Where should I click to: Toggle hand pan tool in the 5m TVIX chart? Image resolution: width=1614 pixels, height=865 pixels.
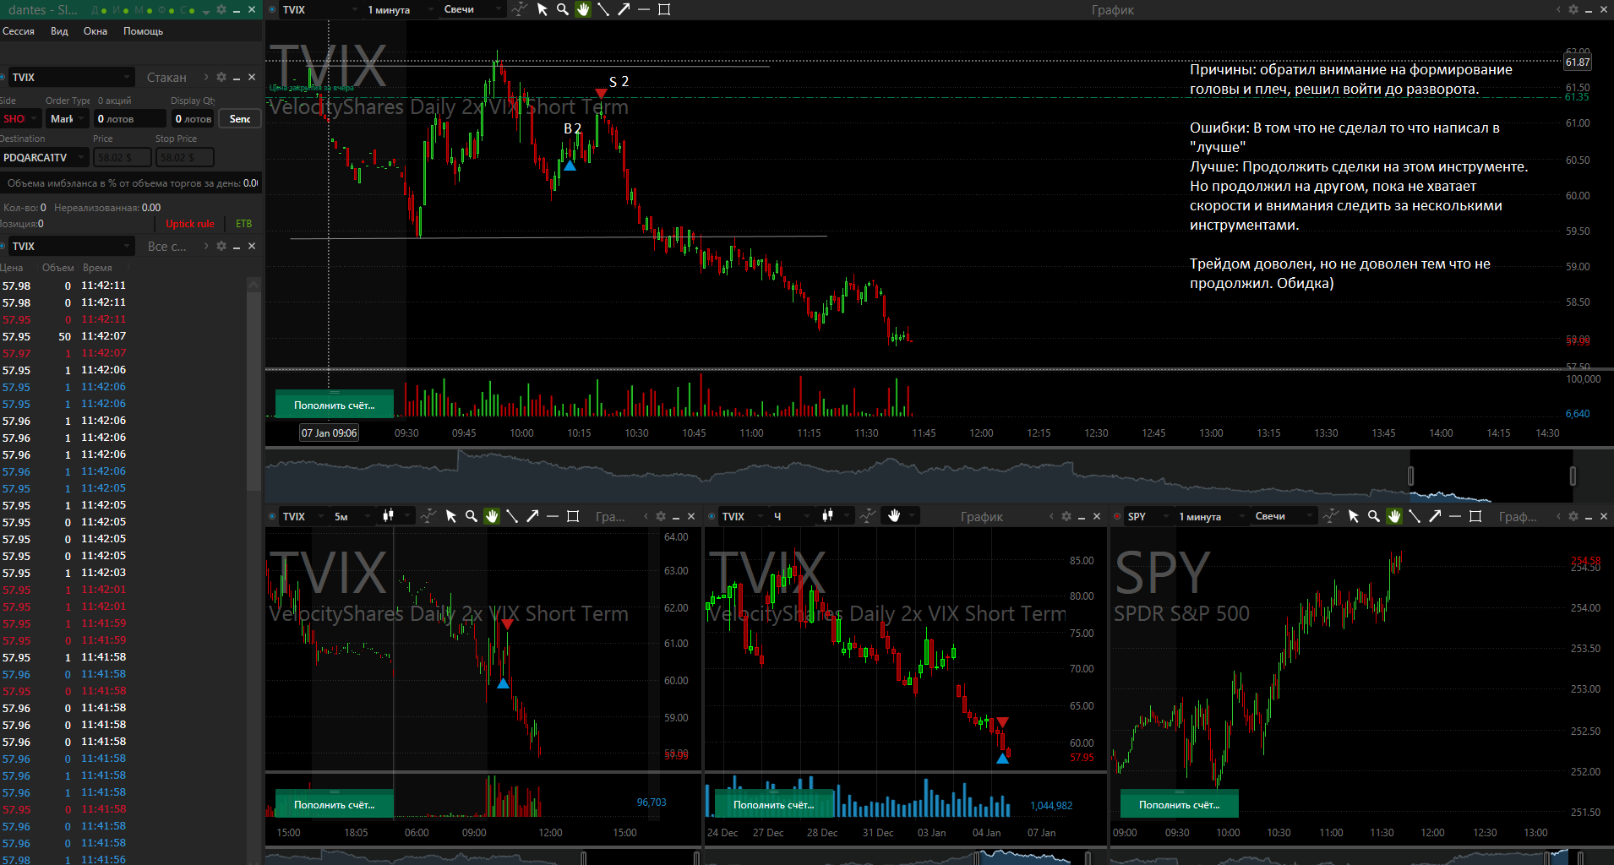click(x=492, y=516)
